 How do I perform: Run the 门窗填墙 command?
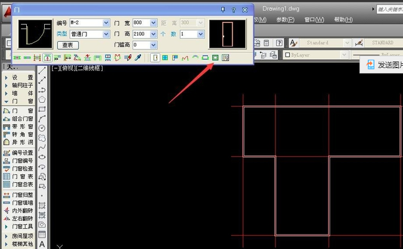click(x=18, y=203)
